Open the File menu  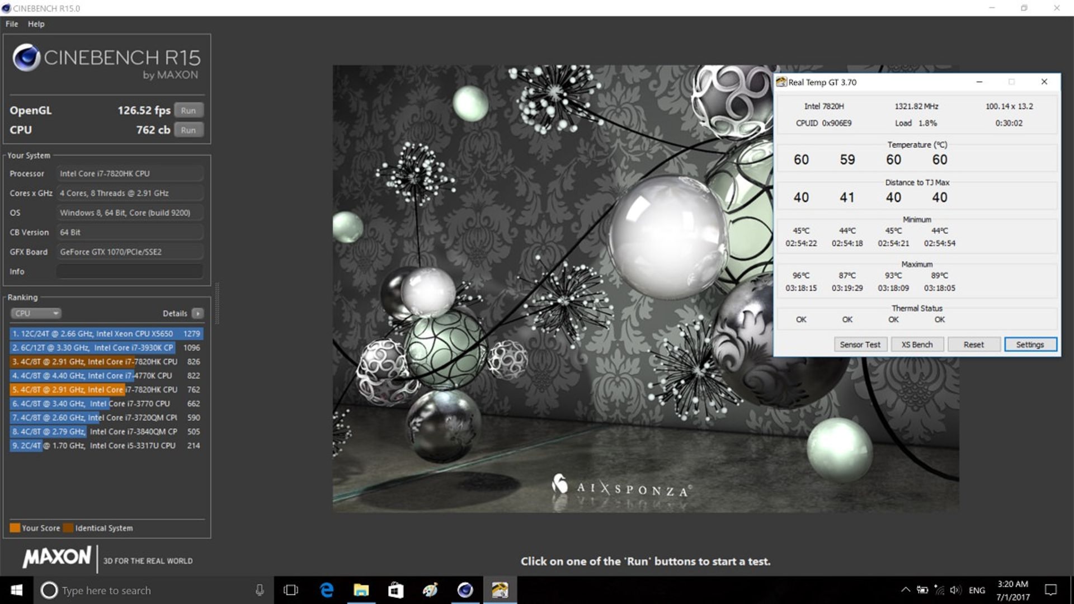point(12,24)
